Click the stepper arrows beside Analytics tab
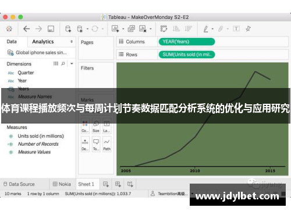 coord(72,41)
